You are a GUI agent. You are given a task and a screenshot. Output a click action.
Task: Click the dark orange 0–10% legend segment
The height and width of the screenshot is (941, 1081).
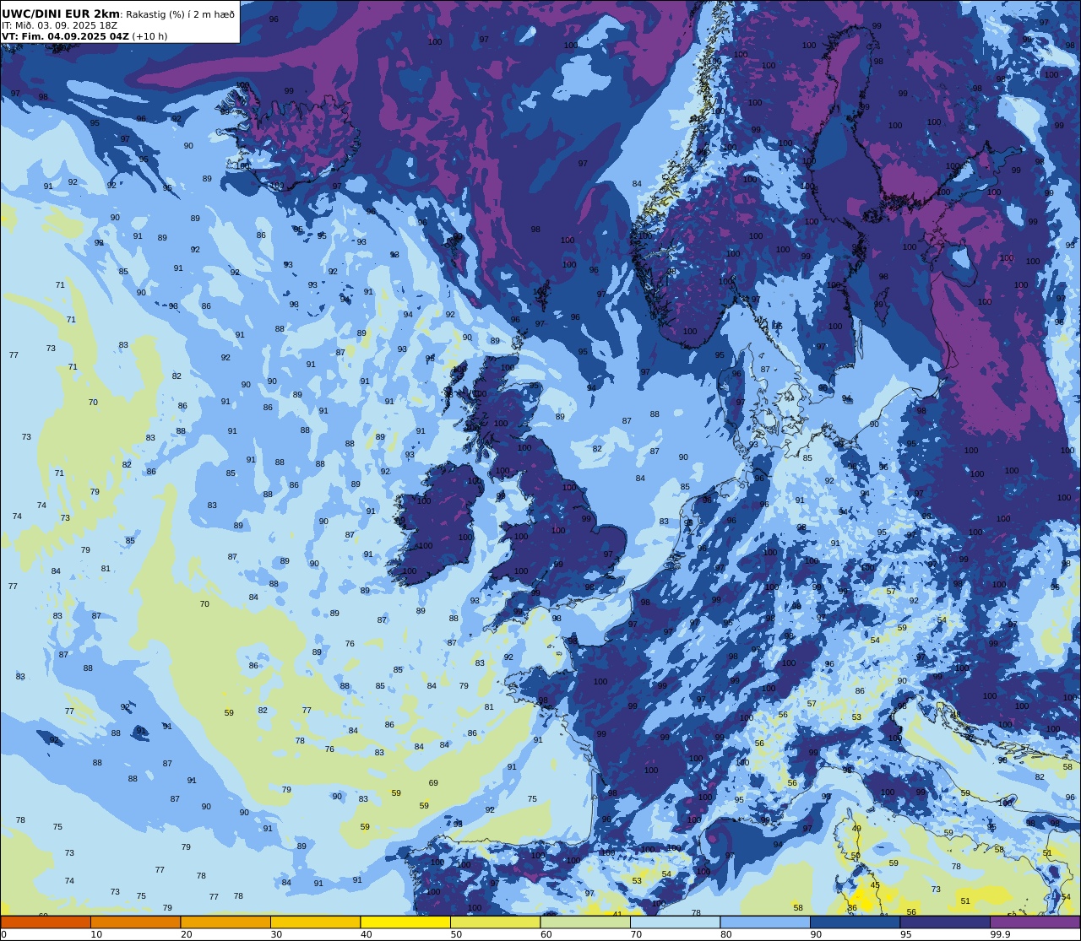(x=46, y=922)
